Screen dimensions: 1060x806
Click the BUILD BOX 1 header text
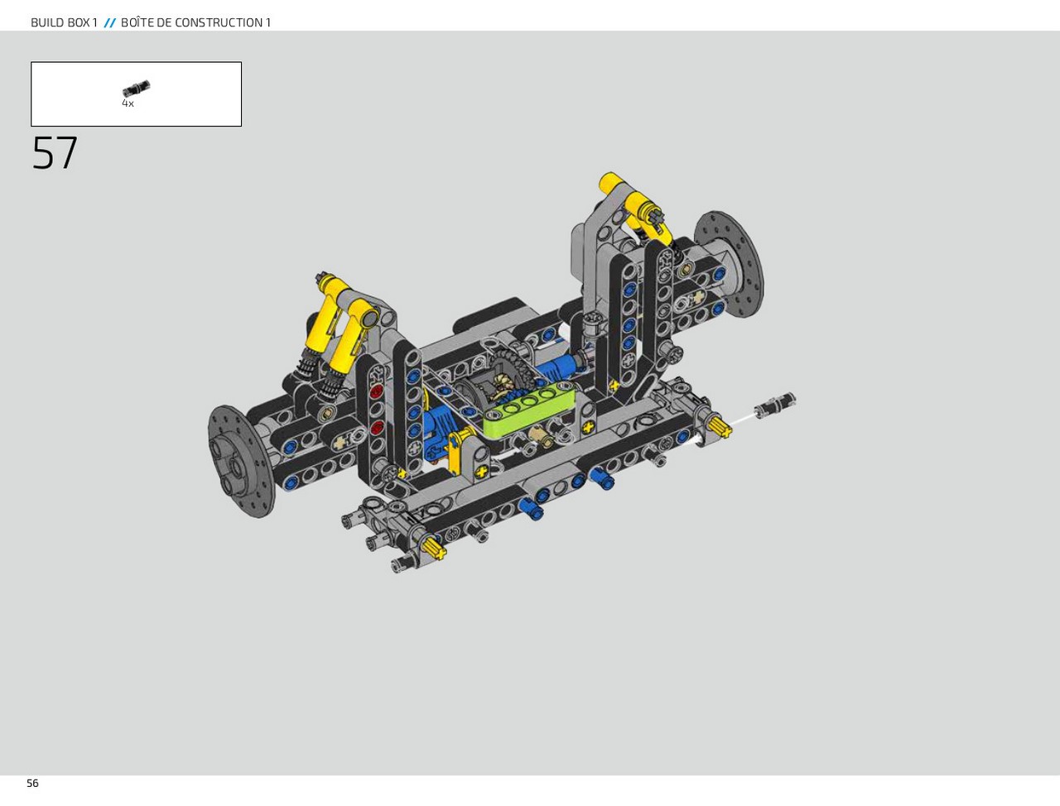coord(64,22)
